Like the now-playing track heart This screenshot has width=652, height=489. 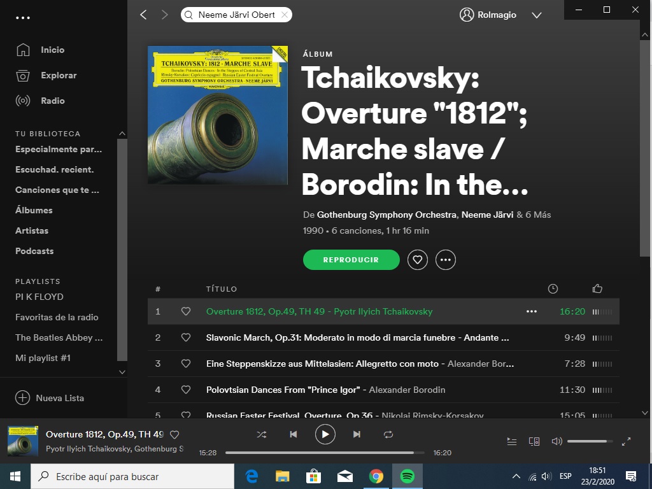tap(174, 434)
